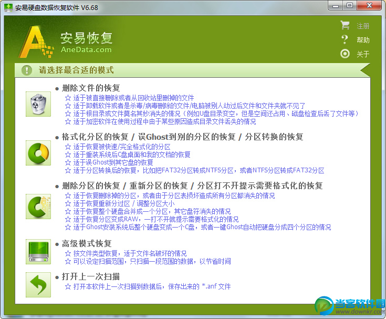The height and width of the screenshot is (319, 386).
Task: Open the 关于 about link
Action: click(363, 54)
